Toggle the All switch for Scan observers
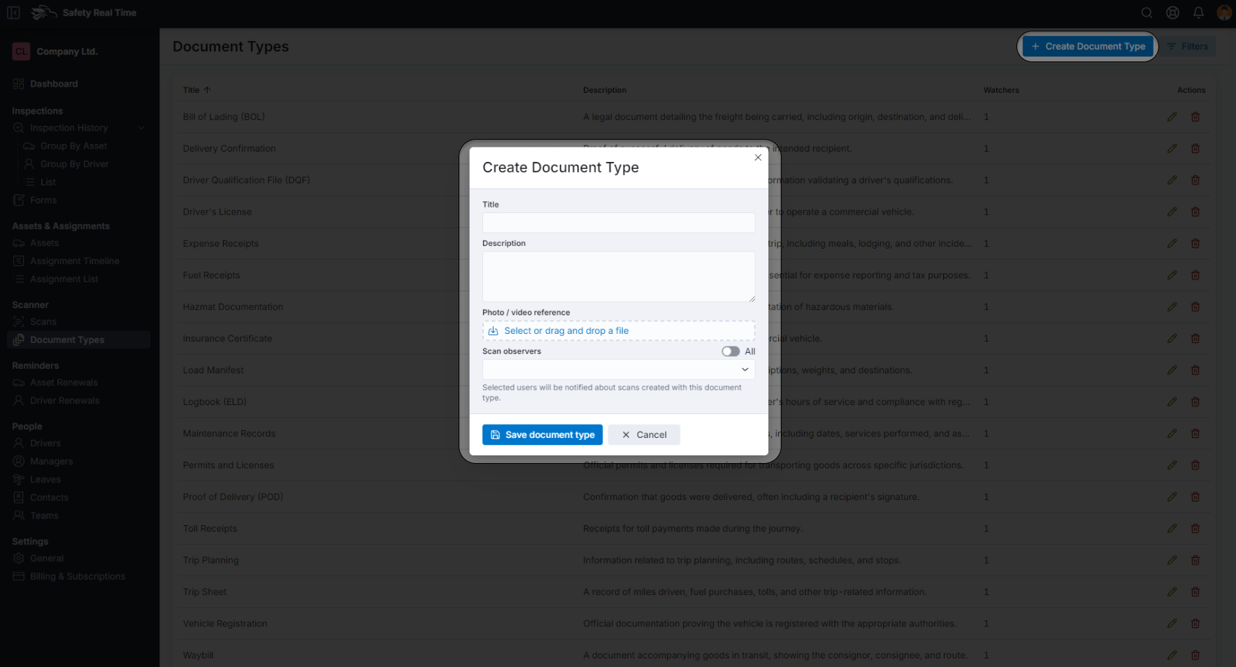1236x667 pixels. point(731,351)
